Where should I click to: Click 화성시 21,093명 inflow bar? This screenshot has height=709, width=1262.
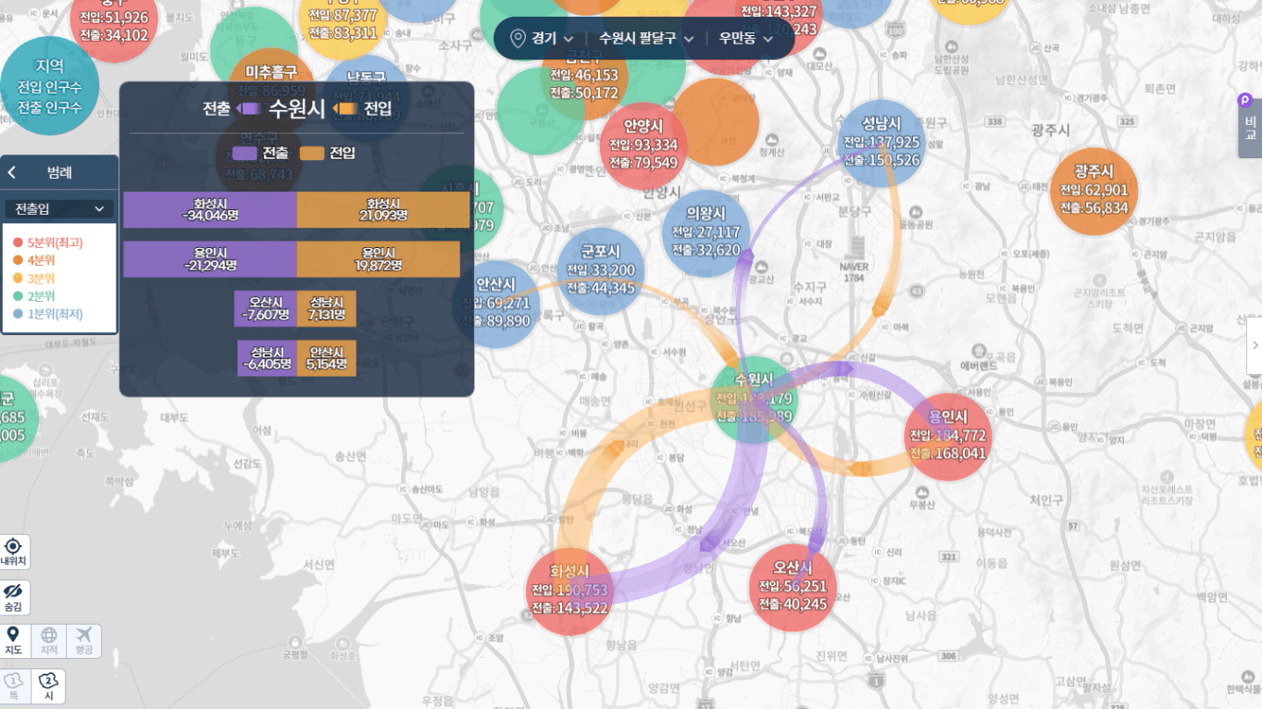coord(383,210)
